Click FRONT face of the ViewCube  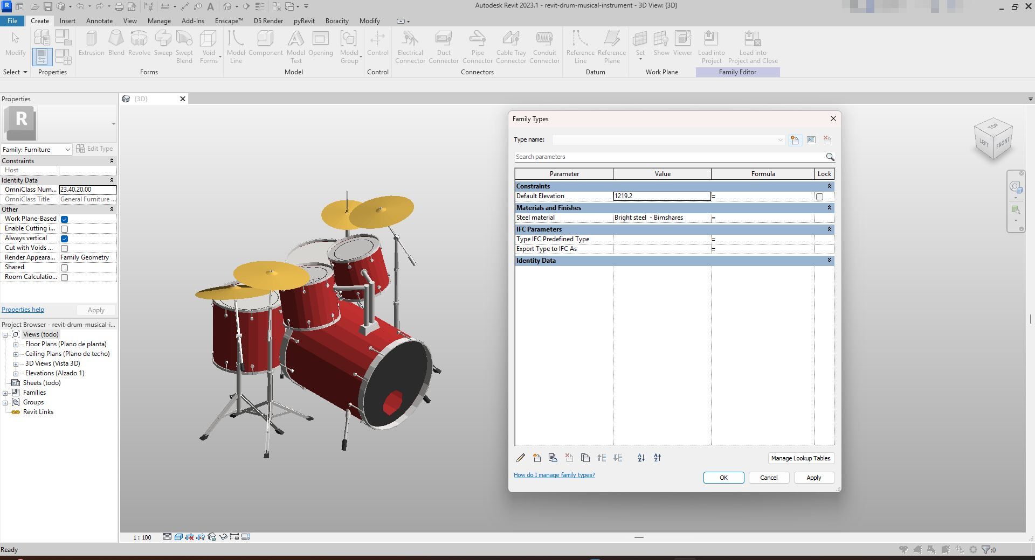tap(1003, 144)
